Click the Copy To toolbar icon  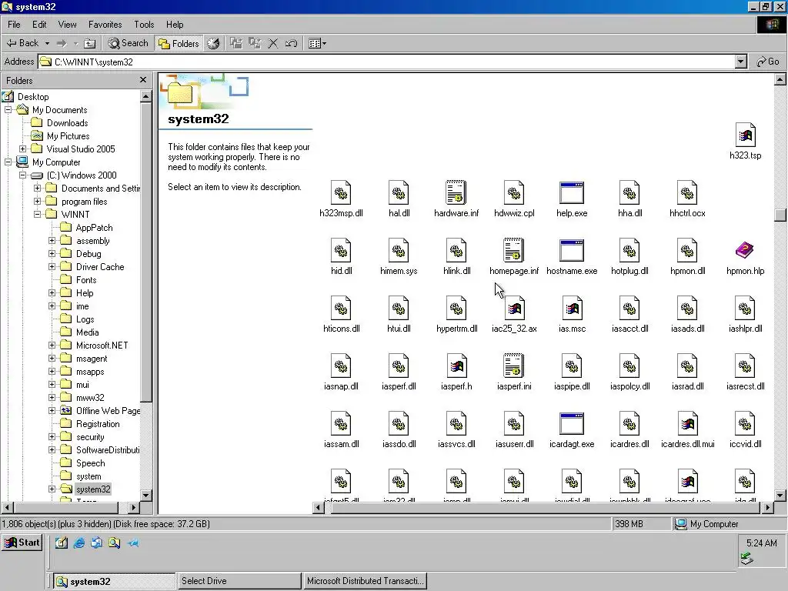point(255,43)
